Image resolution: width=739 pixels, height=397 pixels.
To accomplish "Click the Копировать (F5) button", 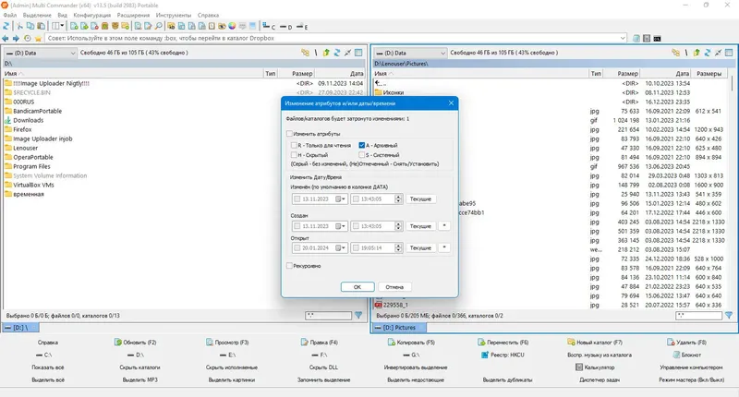I will [411, 343].
